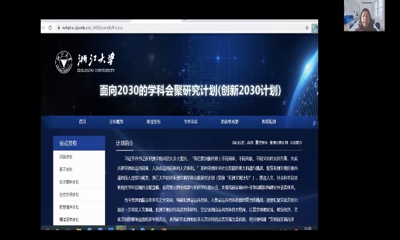Open the browser profile avatar icon

(315, 28)
